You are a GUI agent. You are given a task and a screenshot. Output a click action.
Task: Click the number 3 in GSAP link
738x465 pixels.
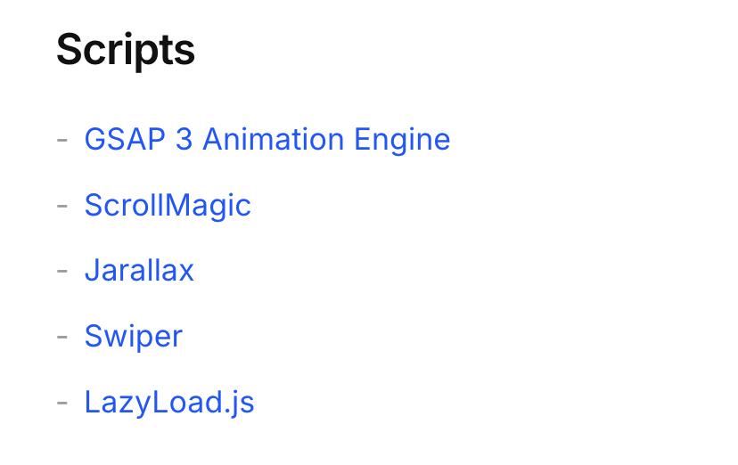pyautogui.click(x=184, y=140)
